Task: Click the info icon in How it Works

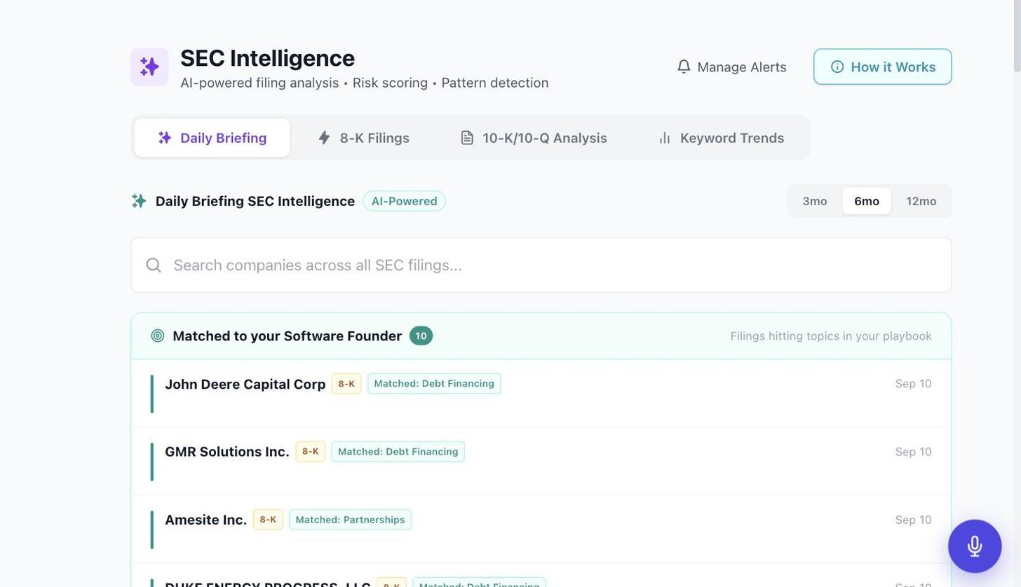Action: click(837, 67)
